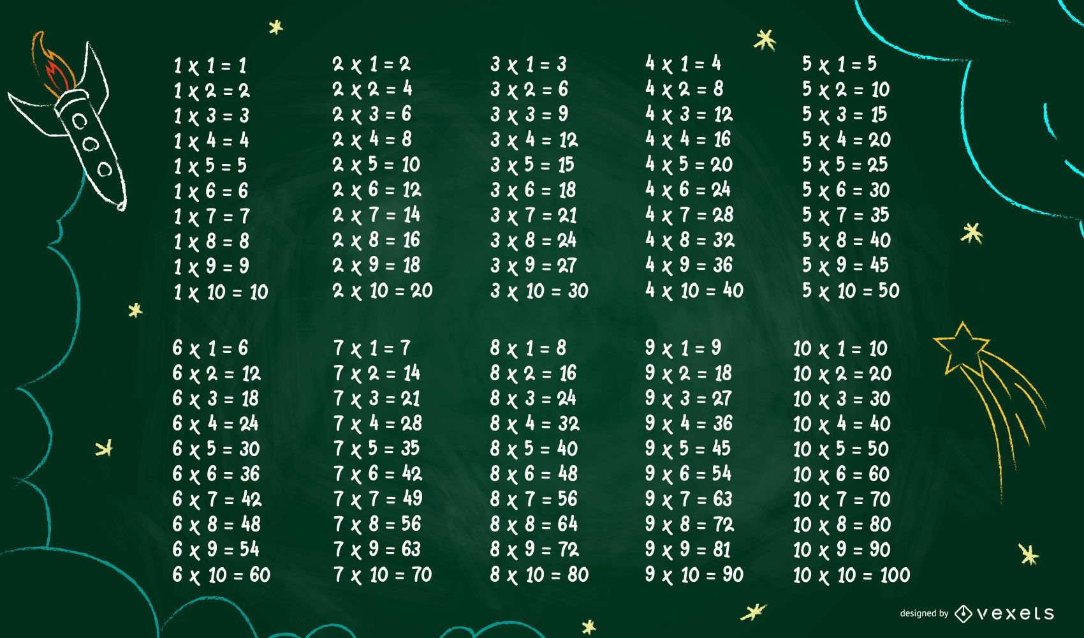Click the small star right of 10 x 9 = 90

[x=1027, y=554]
